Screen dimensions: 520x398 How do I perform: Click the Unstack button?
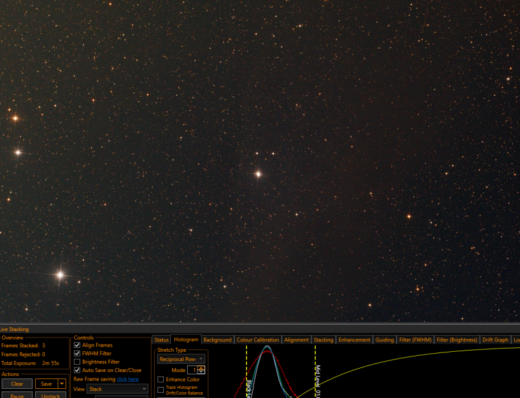click(51, 395)
